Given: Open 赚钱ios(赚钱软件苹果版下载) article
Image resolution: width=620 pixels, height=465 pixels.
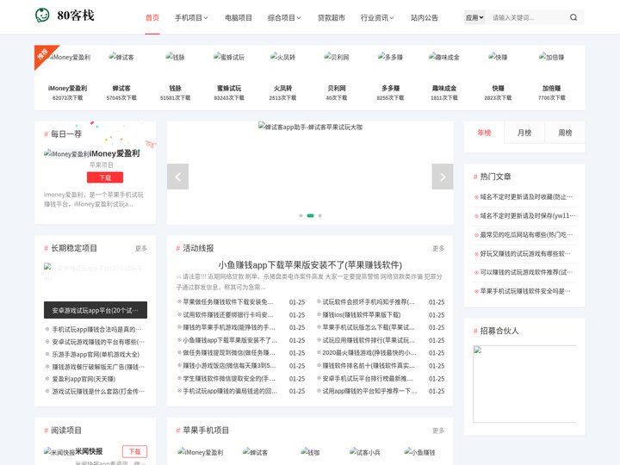Looking at the screenshot, I should pyautogui.click(x=362, y=315).
